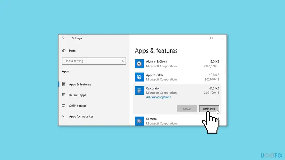Click date 2021/10/12 for App Installer

tap(212, 79)
